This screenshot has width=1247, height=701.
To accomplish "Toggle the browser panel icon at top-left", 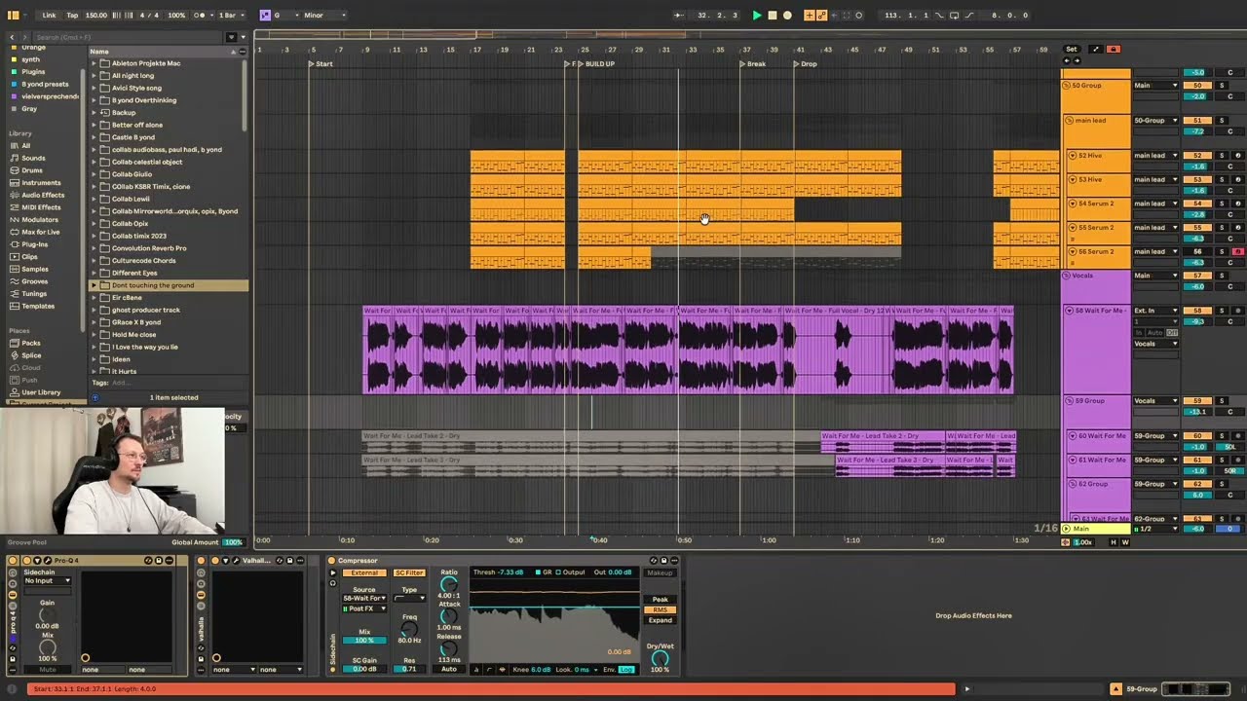I will tap(13, 16).
